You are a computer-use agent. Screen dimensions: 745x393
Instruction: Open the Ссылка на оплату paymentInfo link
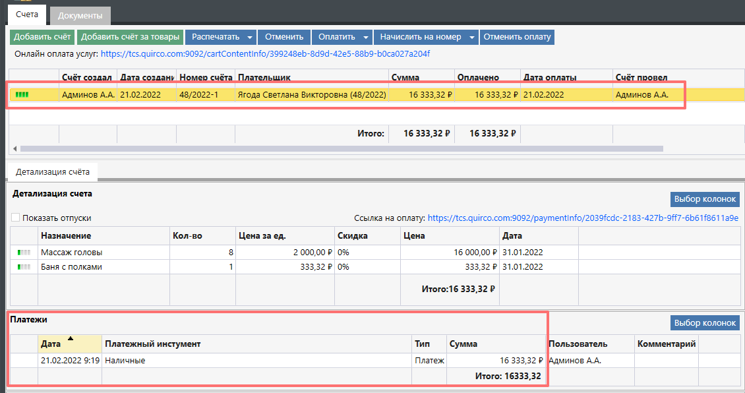click(583, 218)
